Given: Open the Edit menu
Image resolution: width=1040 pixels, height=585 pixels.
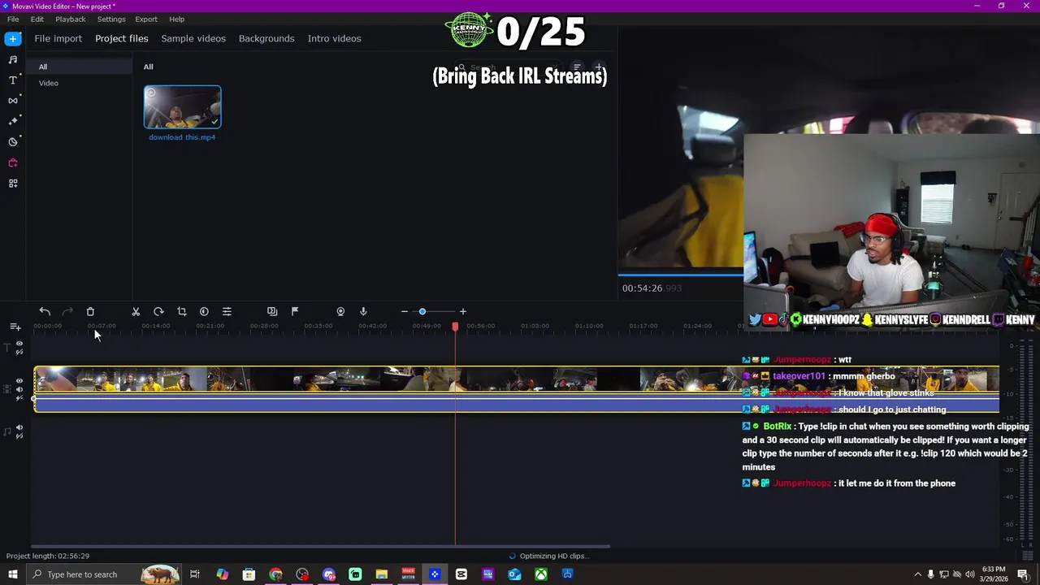Looking at the screenshot, I should (x=37, y=19).
